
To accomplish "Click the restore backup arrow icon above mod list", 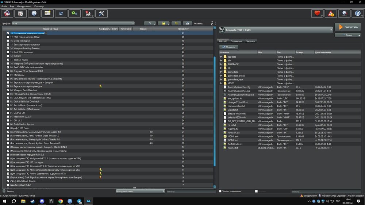I will point(176,23).
